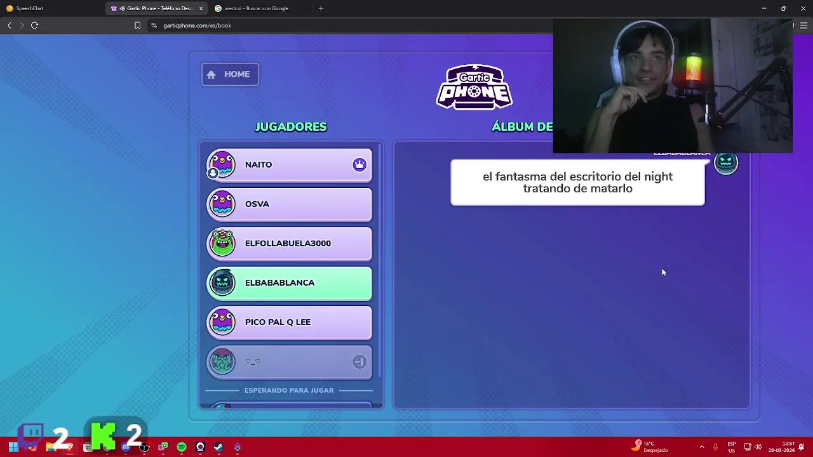
Task: Reload the current page
Action: [34, 25]
